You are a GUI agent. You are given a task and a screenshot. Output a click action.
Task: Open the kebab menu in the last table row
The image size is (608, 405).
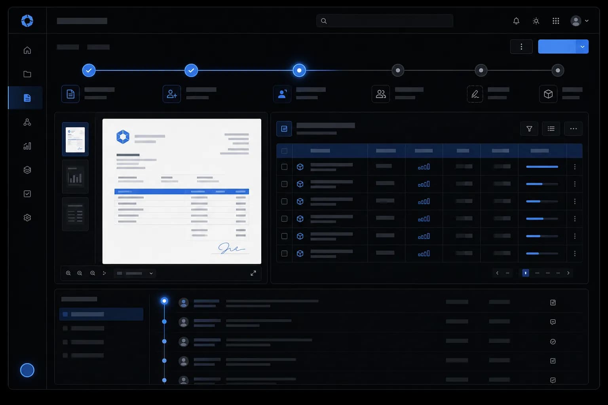pyautogui.click(x=575, y=254)
